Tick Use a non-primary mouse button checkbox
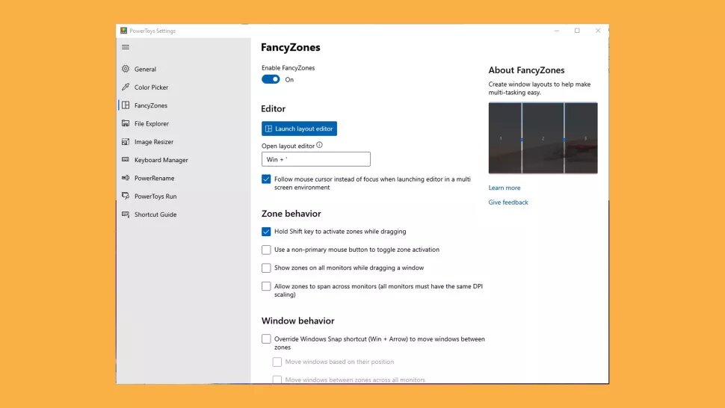725x408 pixels. coord(266,250)
